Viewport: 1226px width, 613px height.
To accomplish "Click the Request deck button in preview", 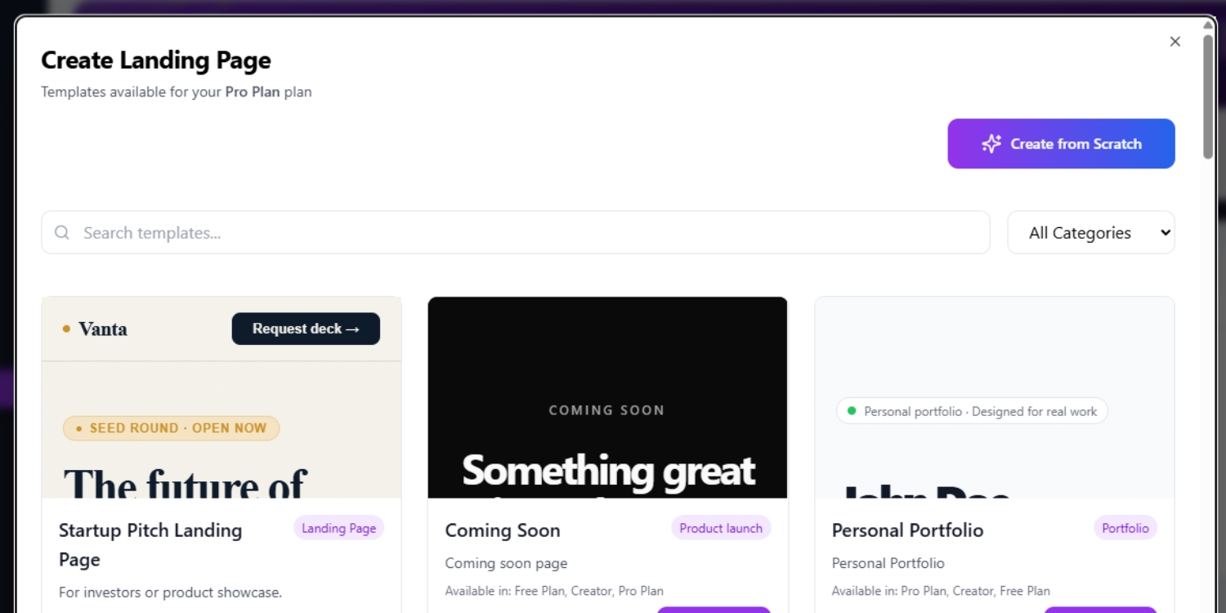I will point(306,329).
